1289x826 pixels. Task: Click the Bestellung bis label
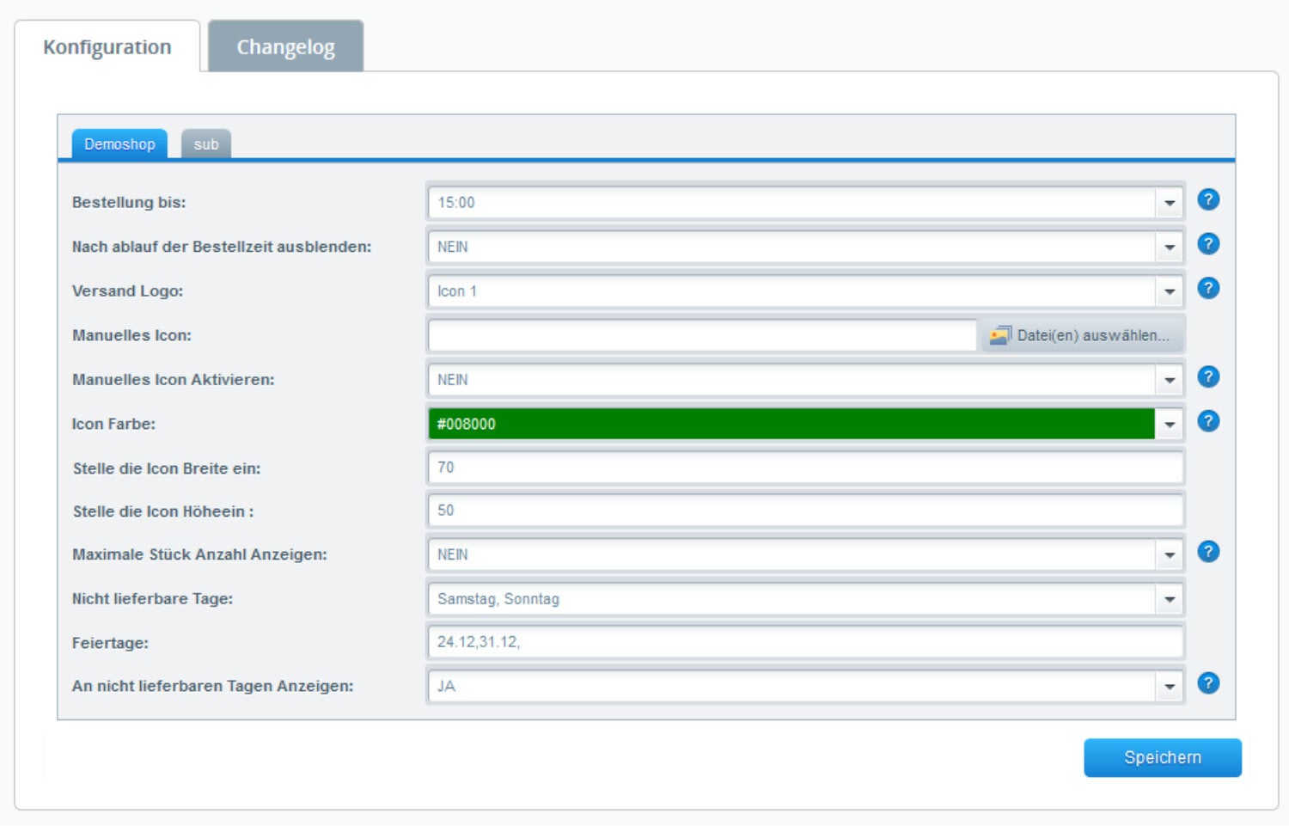[x=129, y=203]
